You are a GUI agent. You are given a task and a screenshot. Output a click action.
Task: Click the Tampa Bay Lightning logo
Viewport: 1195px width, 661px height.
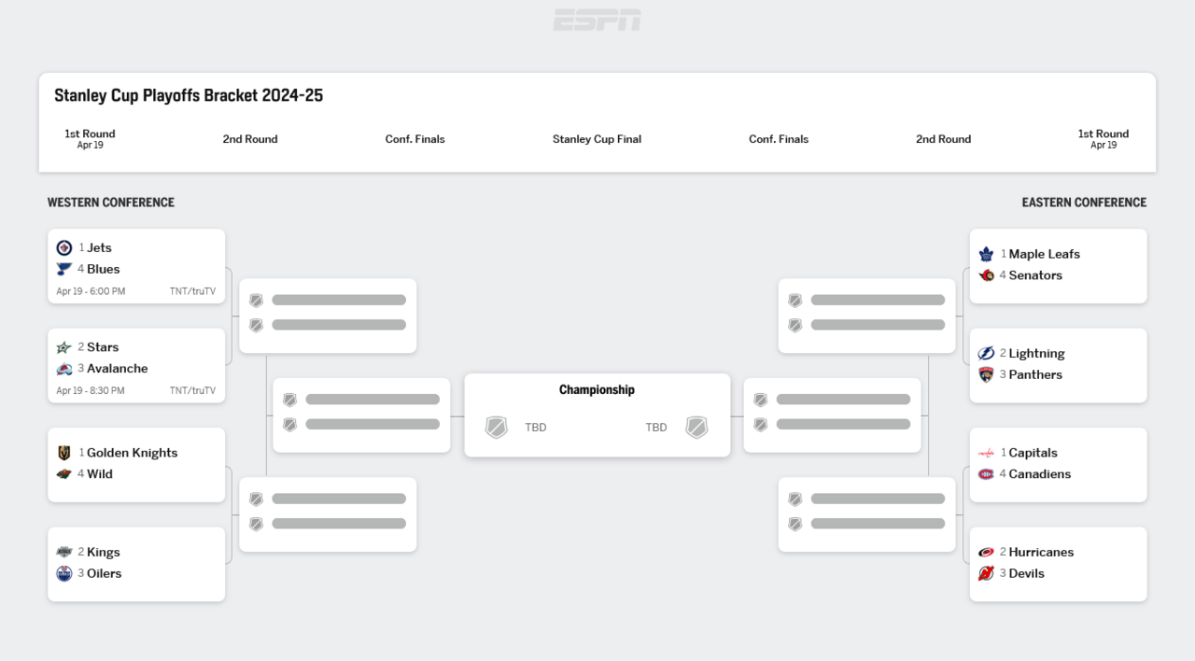pos(986,354)
